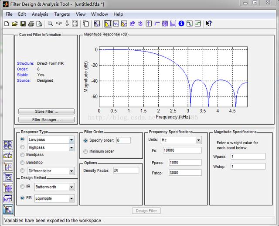The image size is (279, 226).
Task: Select the Zoom Y-axis tool
Action: [67, 24]
